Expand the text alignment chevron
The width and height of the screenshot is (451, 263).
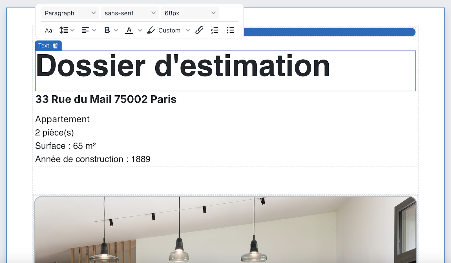[x=94, y=30]
